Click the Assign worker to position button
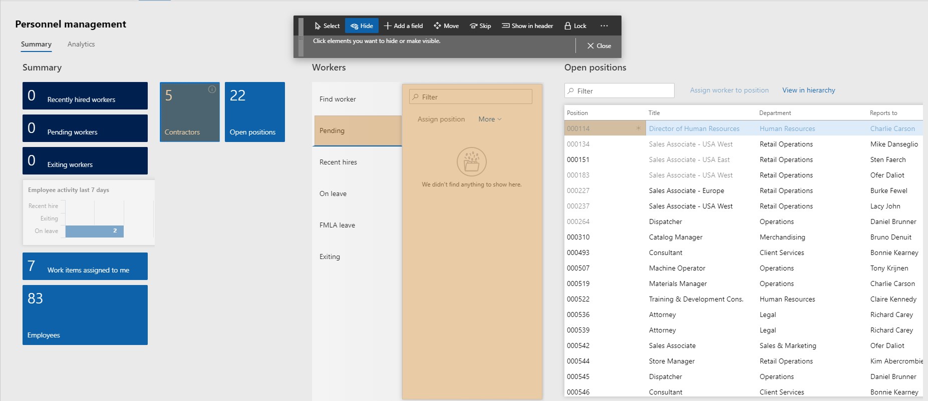The width and height of the screenshot is (928, 401). pyautogui.click(x=729, y=90)
